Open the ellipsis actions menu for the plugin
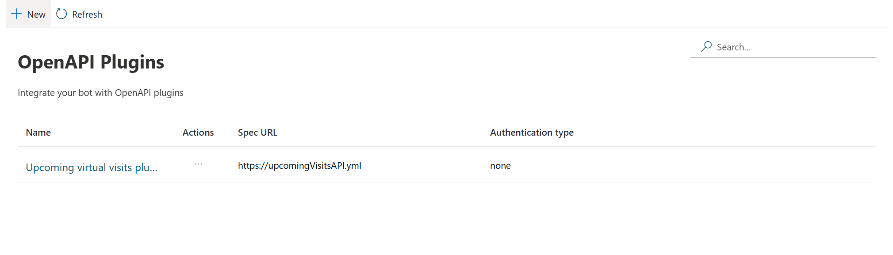Screen dimensions: 893x255 (198, 164)
